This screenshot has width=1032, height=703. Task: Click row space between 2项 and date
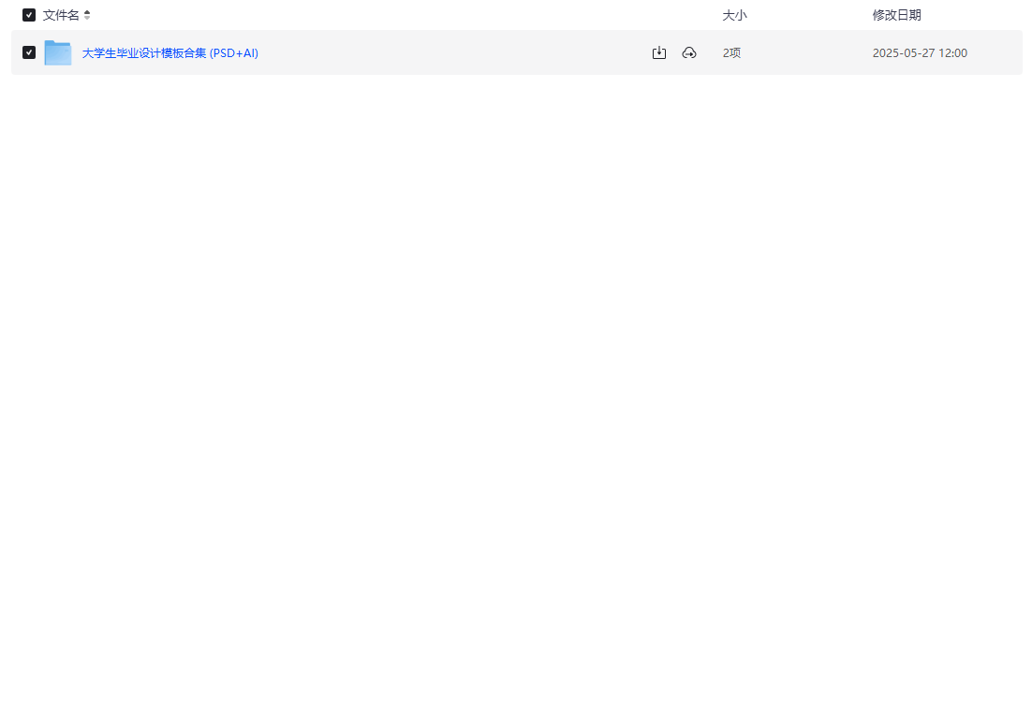[x=805, y=53]
